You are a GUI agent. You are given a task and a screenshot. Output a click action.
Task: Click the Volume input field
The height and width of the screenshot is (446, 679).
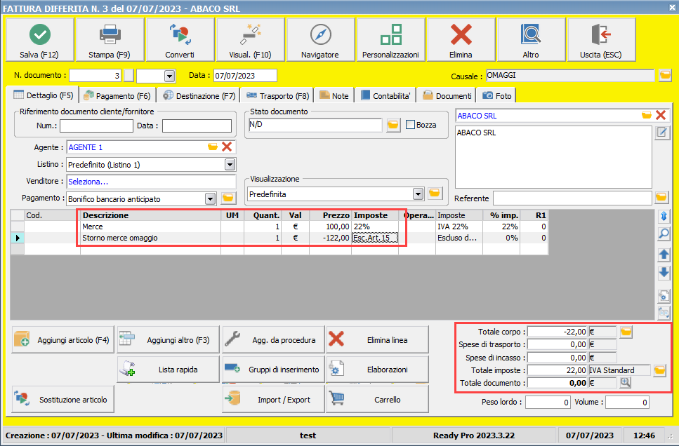pos(627,403)
